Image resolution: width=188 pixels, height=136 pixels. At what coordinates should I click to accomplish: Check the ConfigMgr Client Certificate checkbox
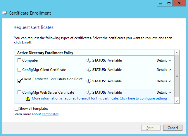(19, 69)
